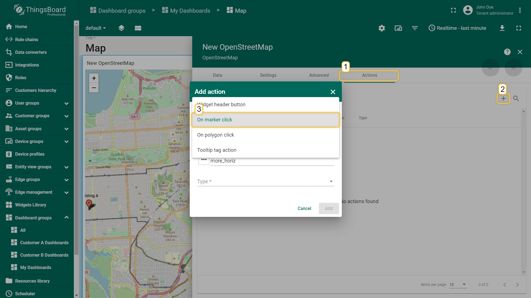
Task: Expand Asset groups menu
Action: click(66, 129)
